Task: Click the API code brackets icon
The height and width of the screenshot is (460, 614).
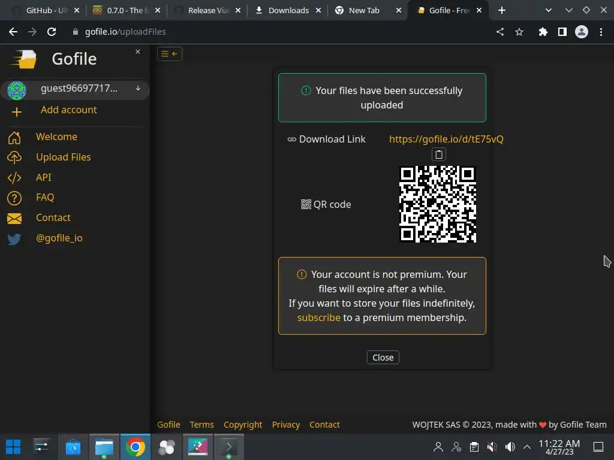Action: click(x=14, y=177)
